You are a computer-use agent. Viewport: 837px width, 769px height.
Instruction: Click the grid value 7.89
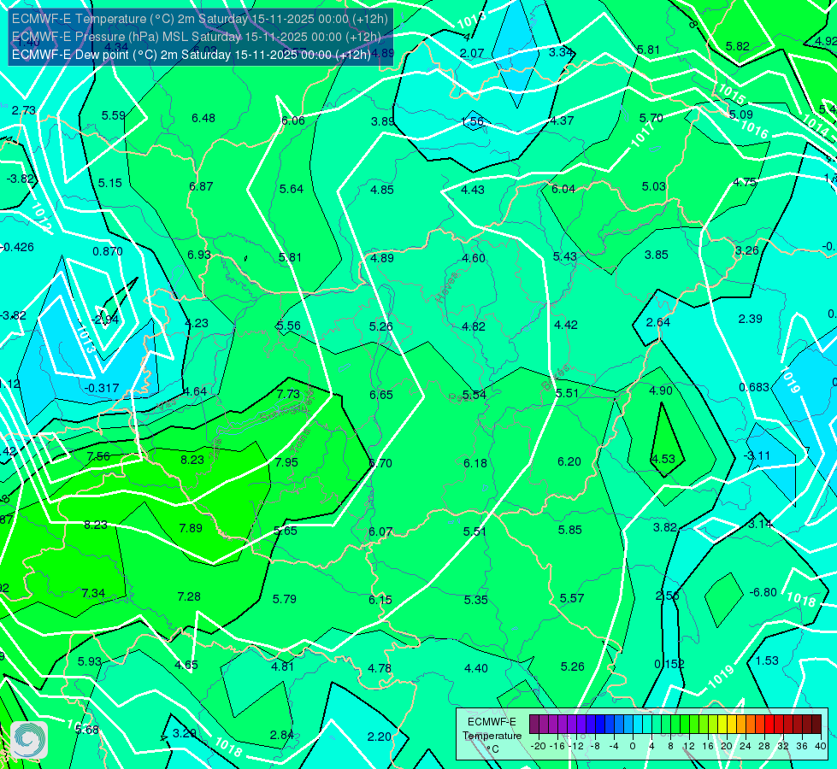tap(191, 528)
